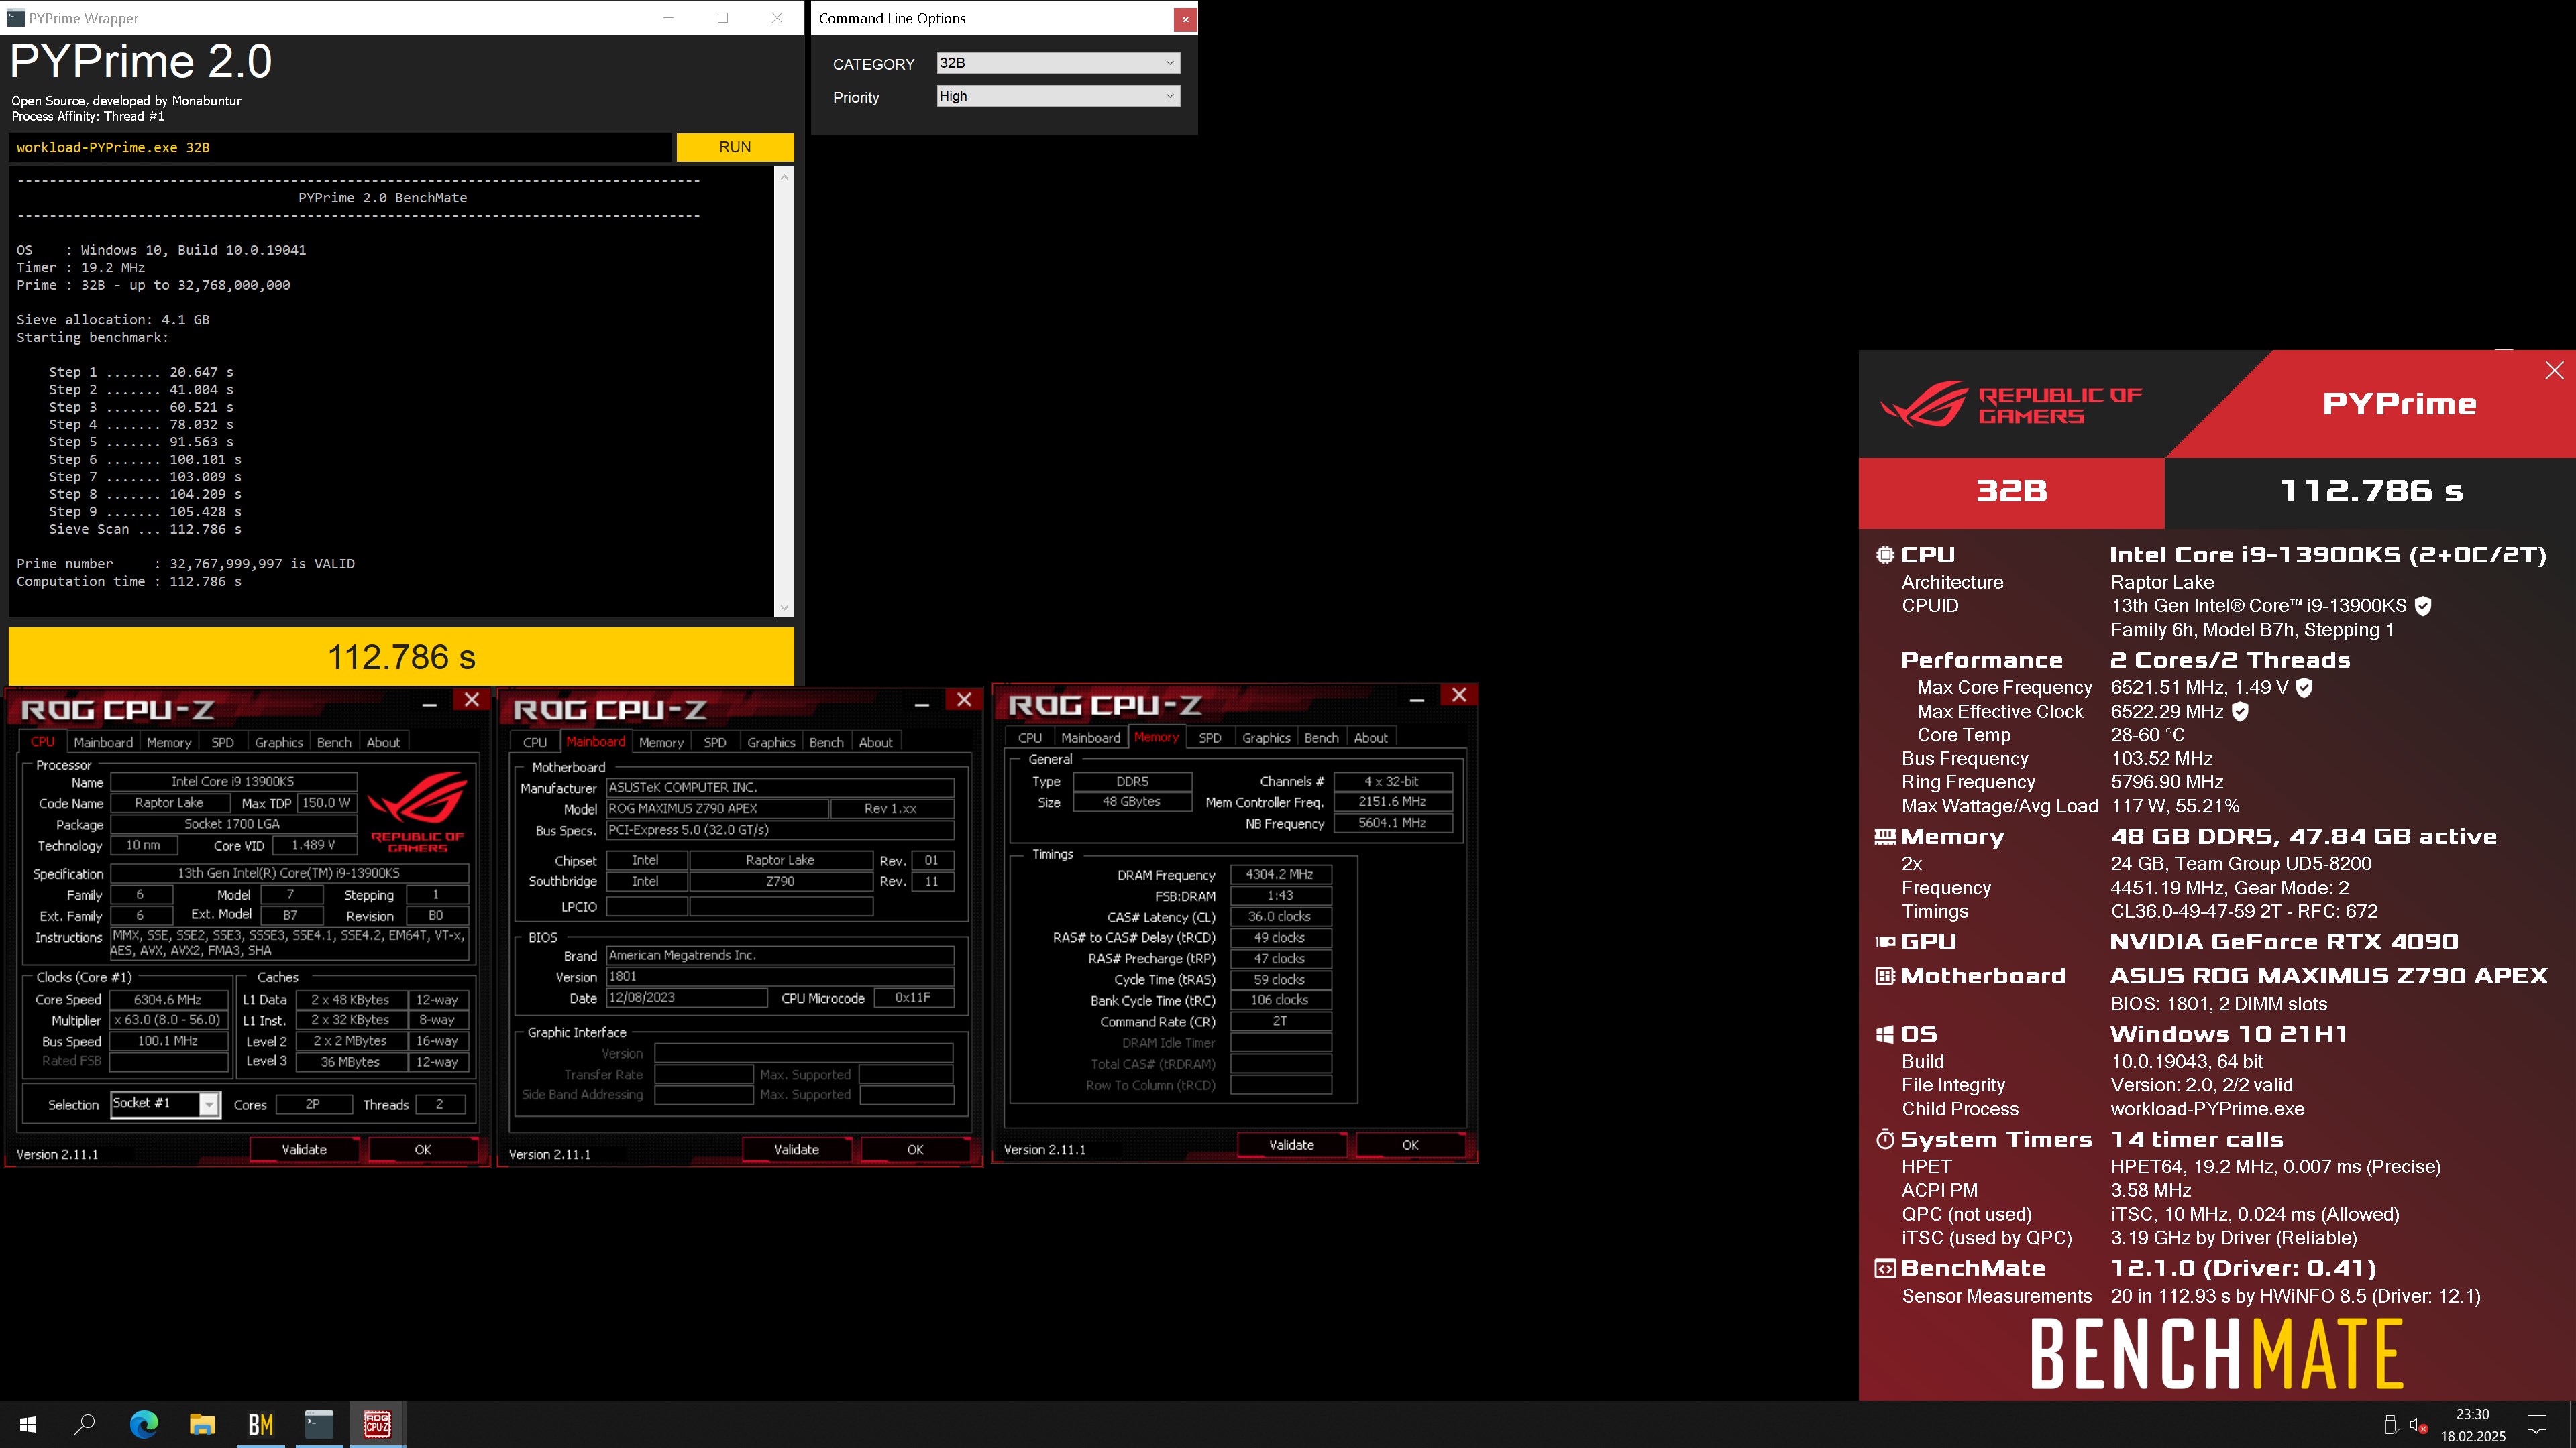Click the GPU section icon in BenchMate
The width and height of the screenshot is (2576, 1448).
point(1885,941)
